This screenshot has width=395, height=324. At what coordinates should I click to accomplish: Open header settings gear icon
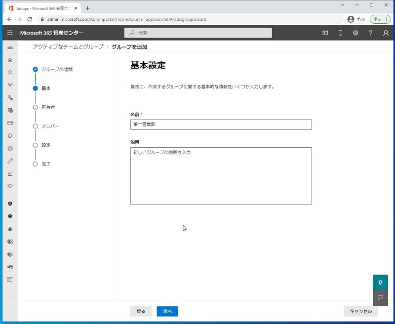point(355,33)
